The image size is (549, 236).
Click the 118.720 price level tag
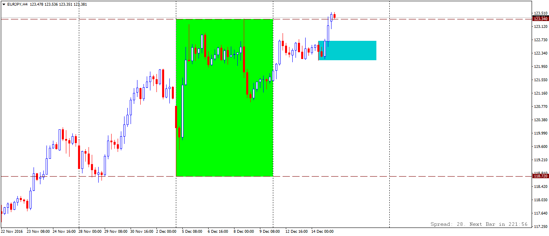tap(541, 176)
